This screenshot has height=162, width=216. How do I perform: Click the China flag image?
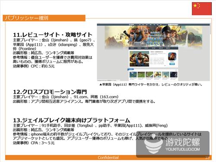(202, 9)
